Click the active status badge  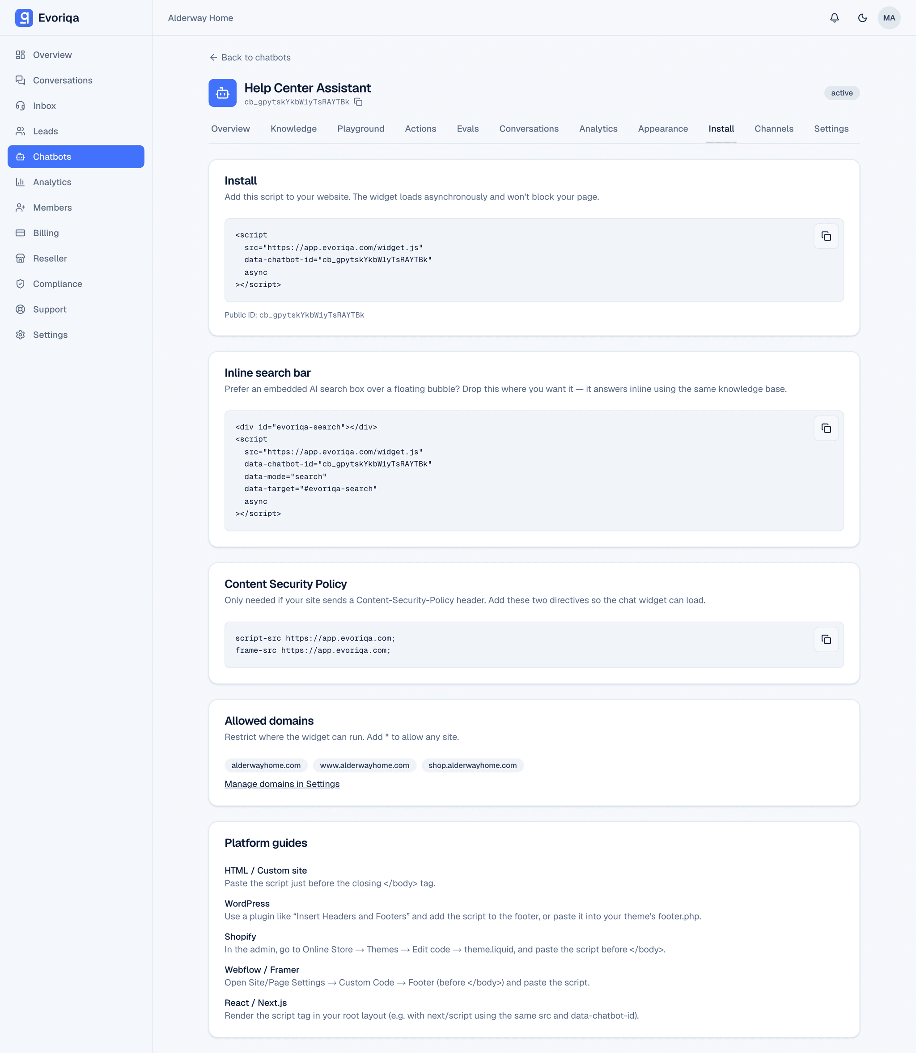842,93
